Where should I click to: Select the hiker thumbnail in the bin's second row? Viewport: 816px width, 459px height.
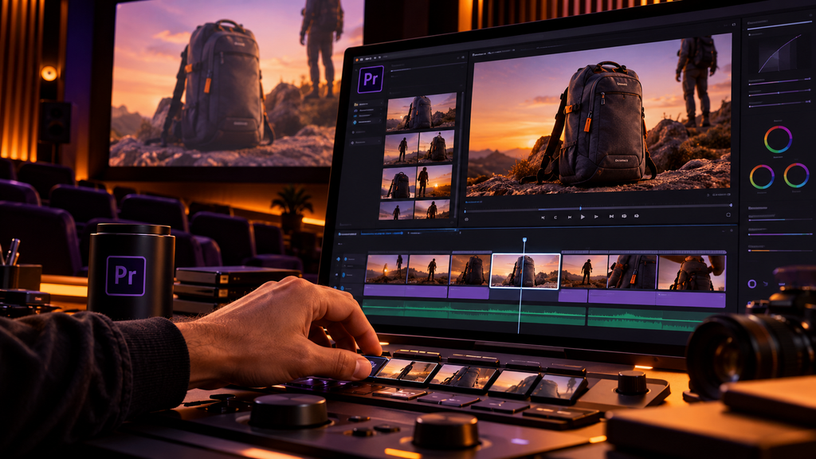[402, 149]
